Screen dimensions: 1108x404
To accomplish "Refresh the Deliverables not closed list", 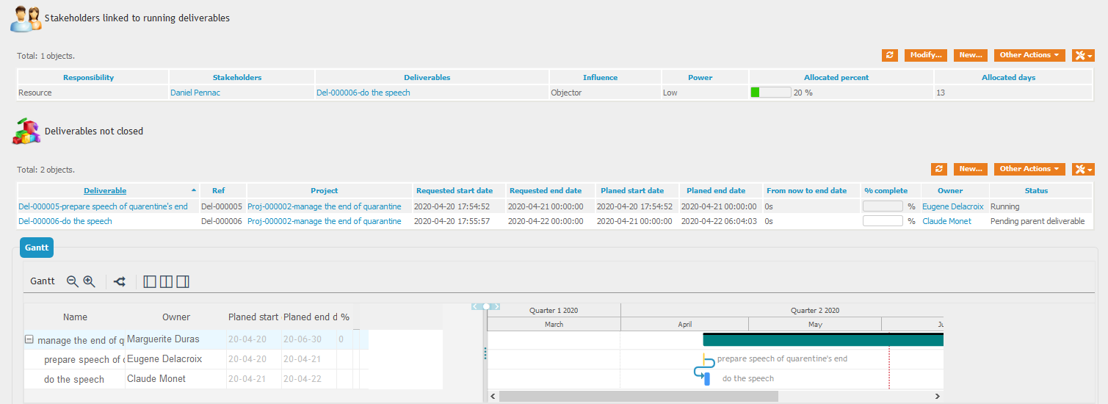I will pyautogui.click(x=939, y=169).
